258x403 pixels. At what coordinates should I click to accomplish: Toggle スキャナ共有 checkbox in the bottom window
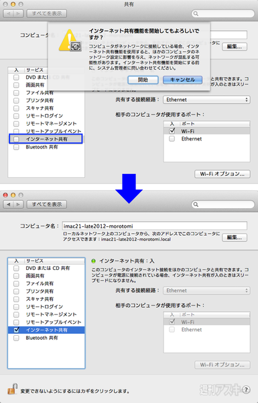click(x=16, y=299)
